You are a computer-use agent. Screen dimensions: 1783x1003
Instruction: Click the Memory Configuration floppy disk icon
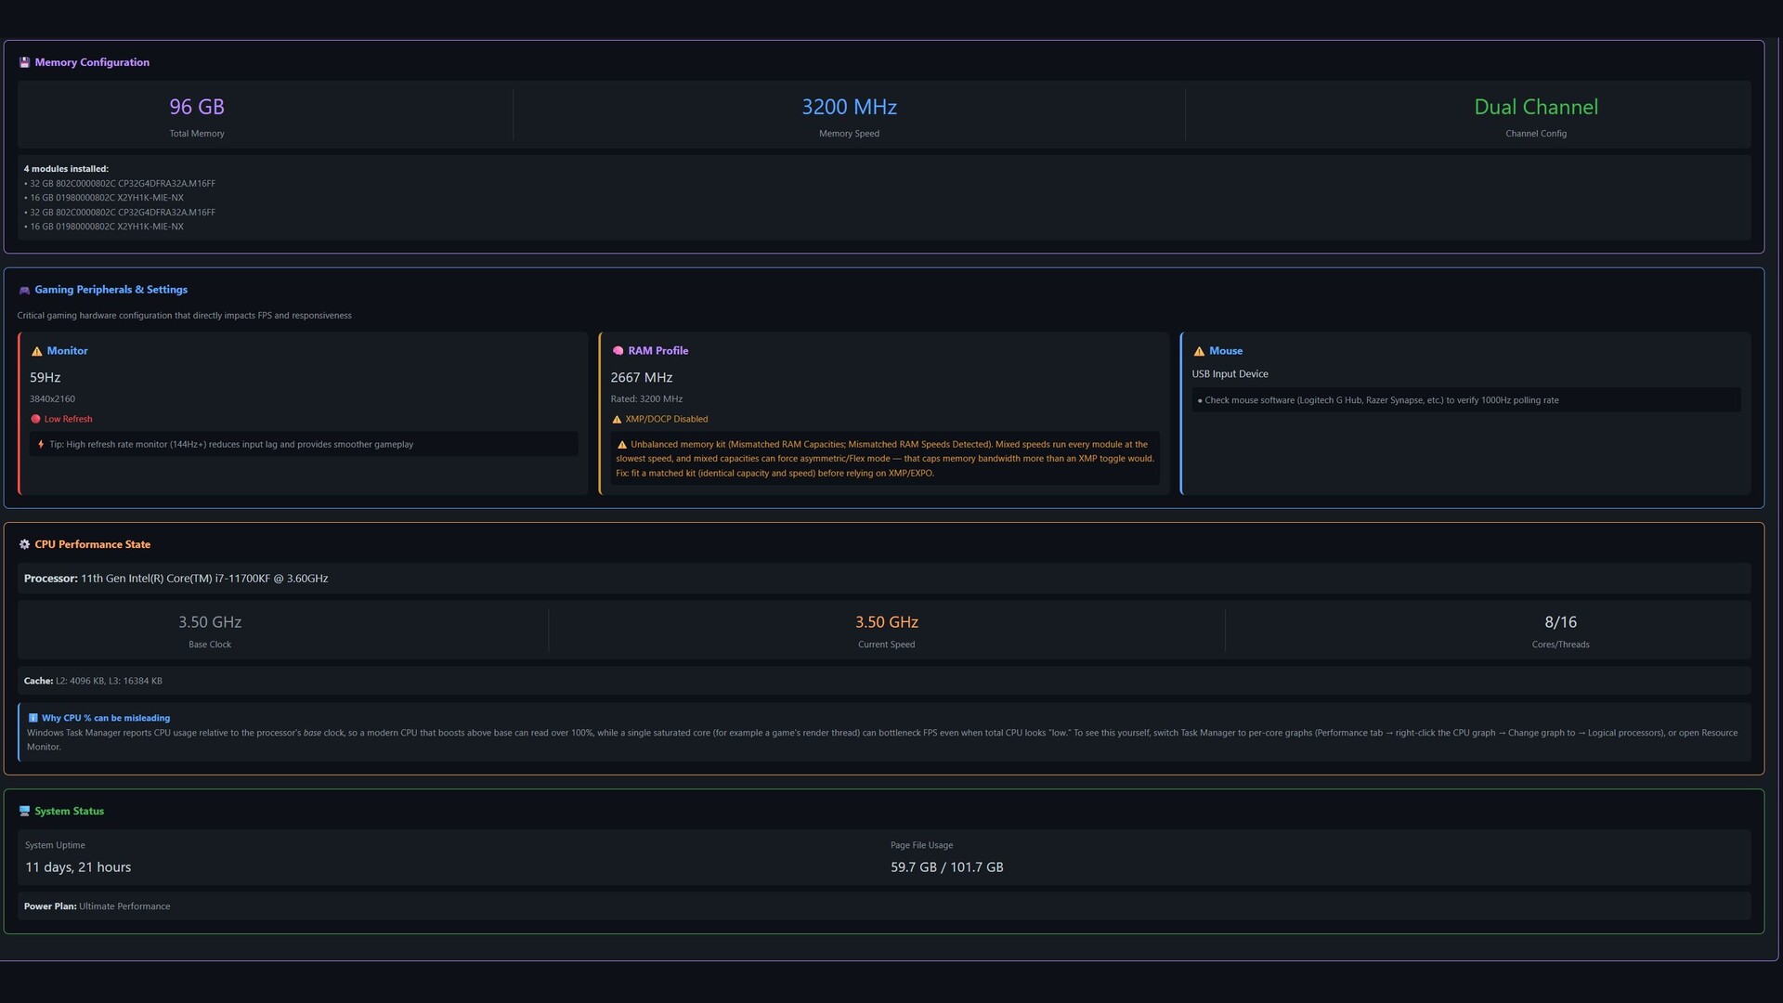pyautogui.click(x=24, y=62)
